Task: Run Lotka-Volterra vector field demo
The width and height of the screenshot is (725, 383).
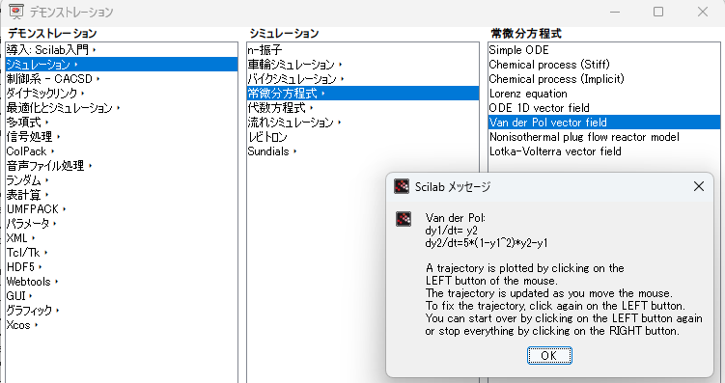Action: [604, 151]
